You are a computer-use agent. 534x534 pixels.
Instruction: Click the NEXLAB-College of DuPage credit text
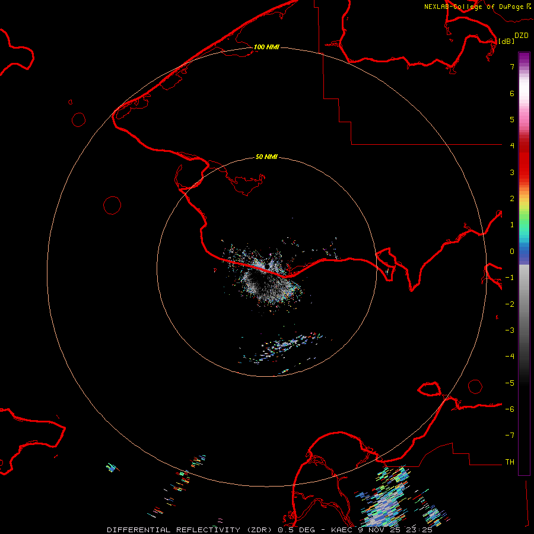[x=474, y=7]
